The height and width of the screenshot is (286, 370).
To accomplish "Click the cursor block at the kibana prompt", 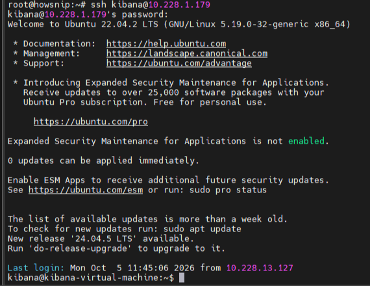I will (182, 278).
